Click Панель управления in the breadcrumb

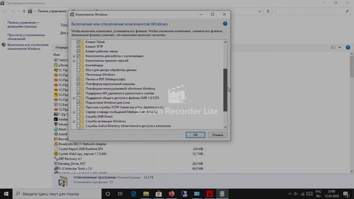[x=52, y=11]
